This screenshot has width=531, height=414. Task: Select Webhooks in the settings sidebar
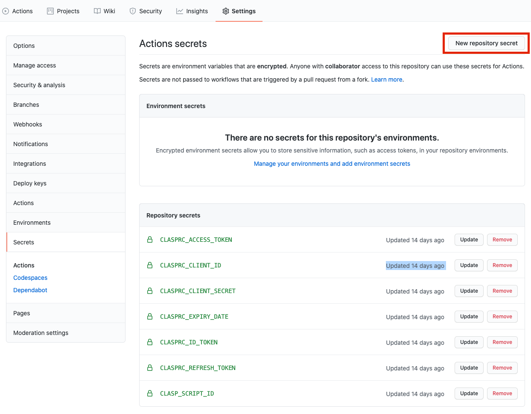pyautogui.click(x=27, y=124)
